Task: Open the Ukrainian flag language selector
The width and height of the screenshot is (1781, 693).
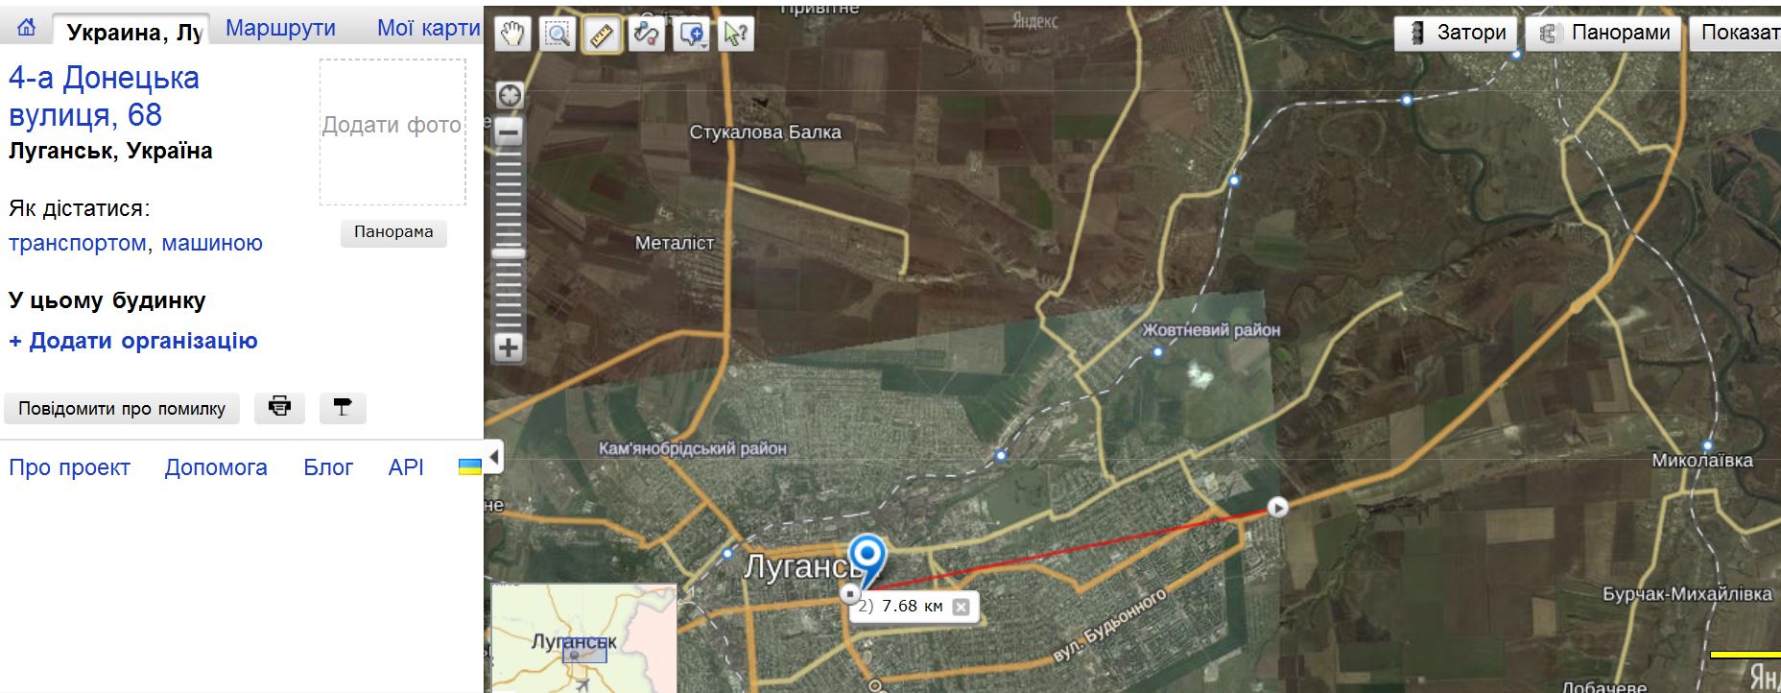Action: coord(469,467)
